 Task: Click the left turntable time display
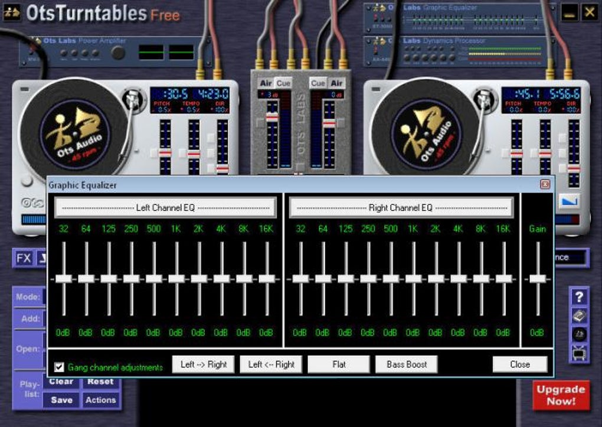click(x=190, y=100)
